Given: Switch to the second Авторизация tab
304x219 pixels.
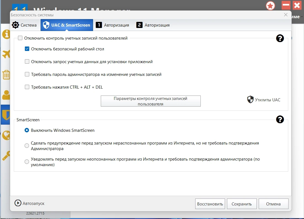Looking at the screenshot, I should 153,25.
